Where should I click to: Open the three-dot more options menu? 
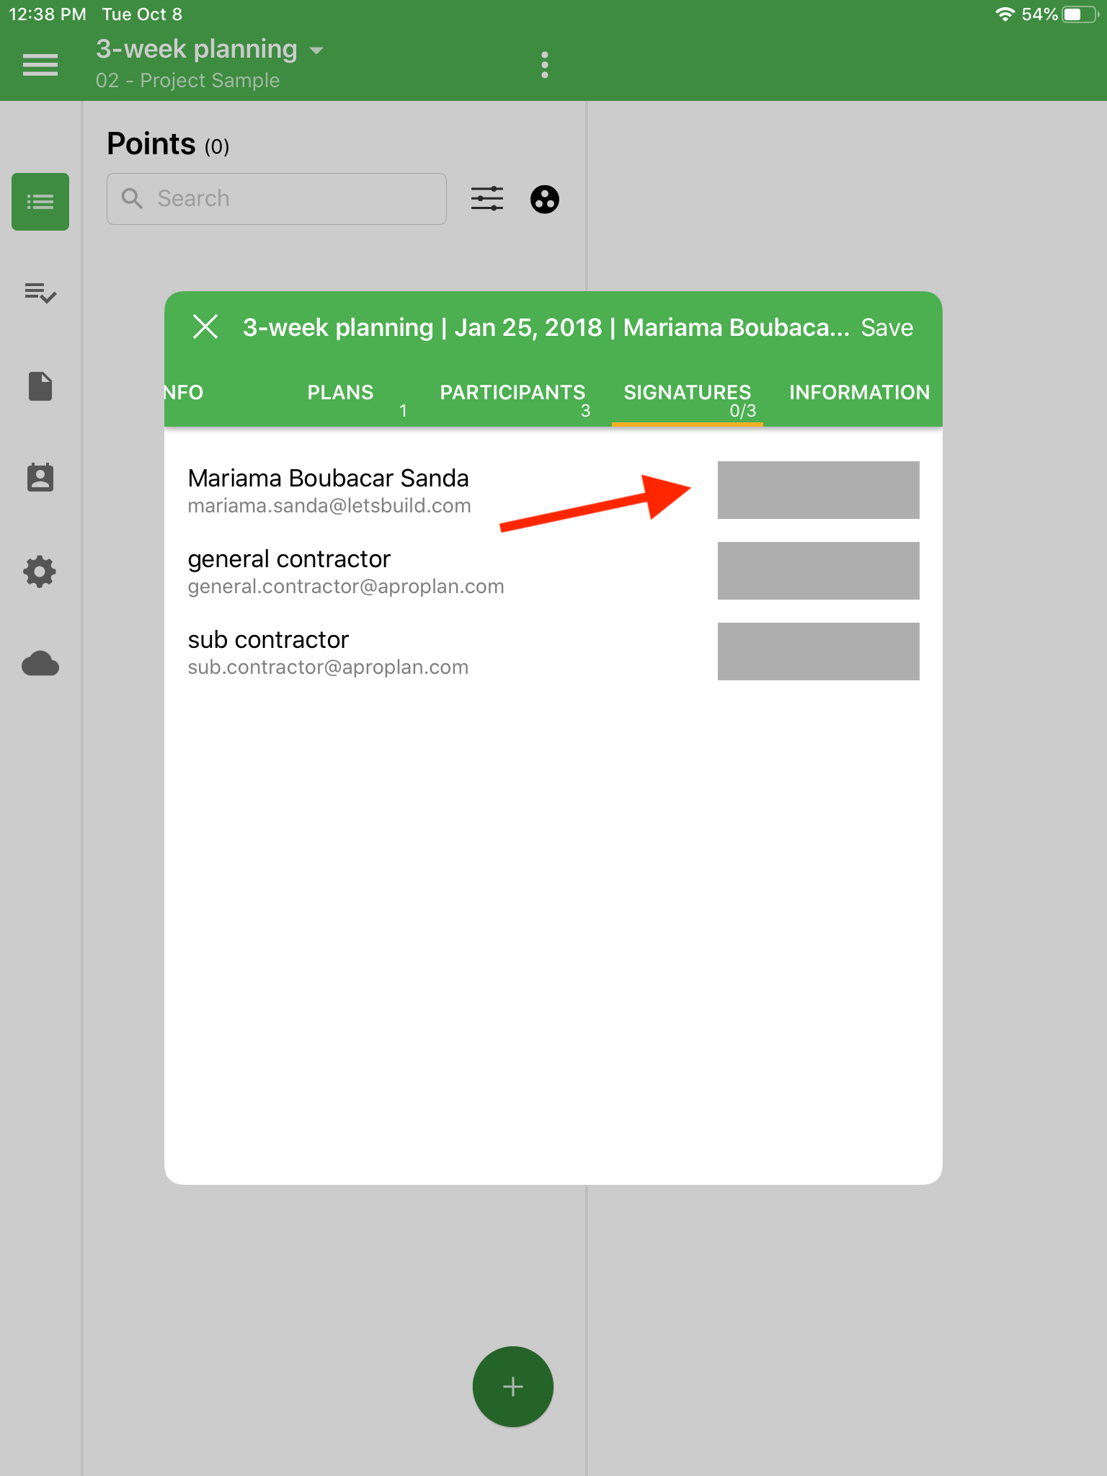tap(545, 65)
